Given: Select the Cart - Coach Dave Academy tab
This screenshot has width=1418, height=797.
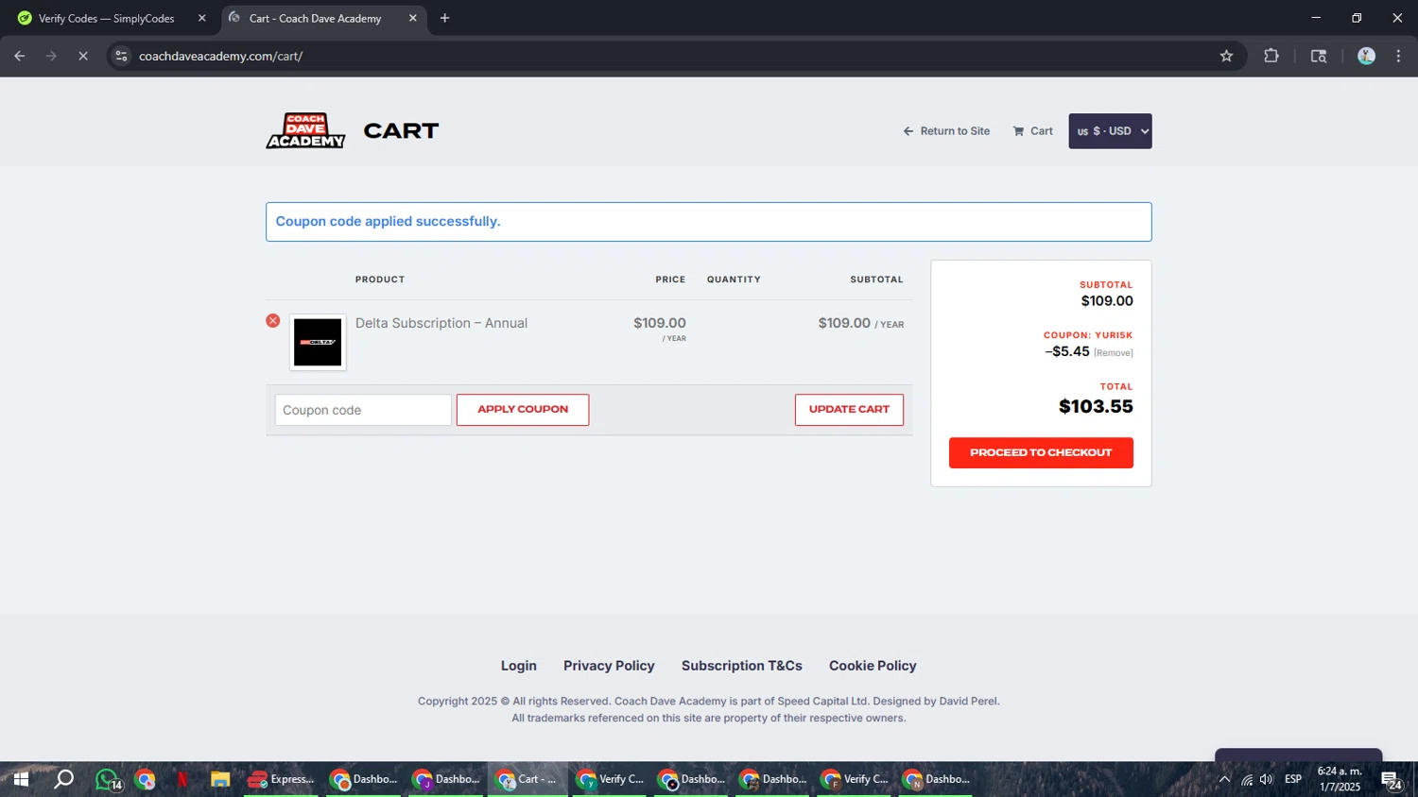Looking at the screenshot, I should pos(315,18).
